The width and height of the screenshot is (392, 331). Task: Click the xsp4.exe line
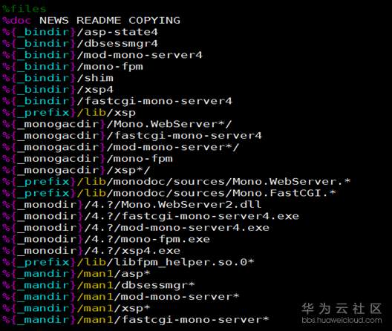coord(91,251)
